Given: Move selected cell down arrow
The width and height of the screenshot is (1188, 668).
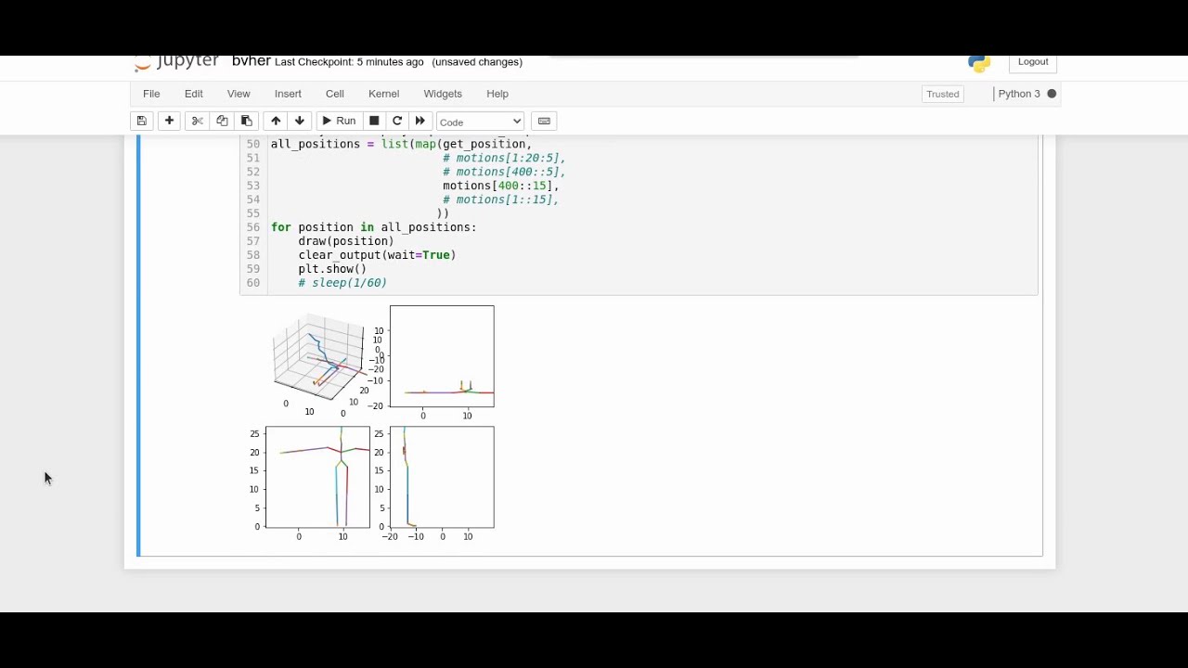Looking at the screenshot, I should [x=300, y=122].
